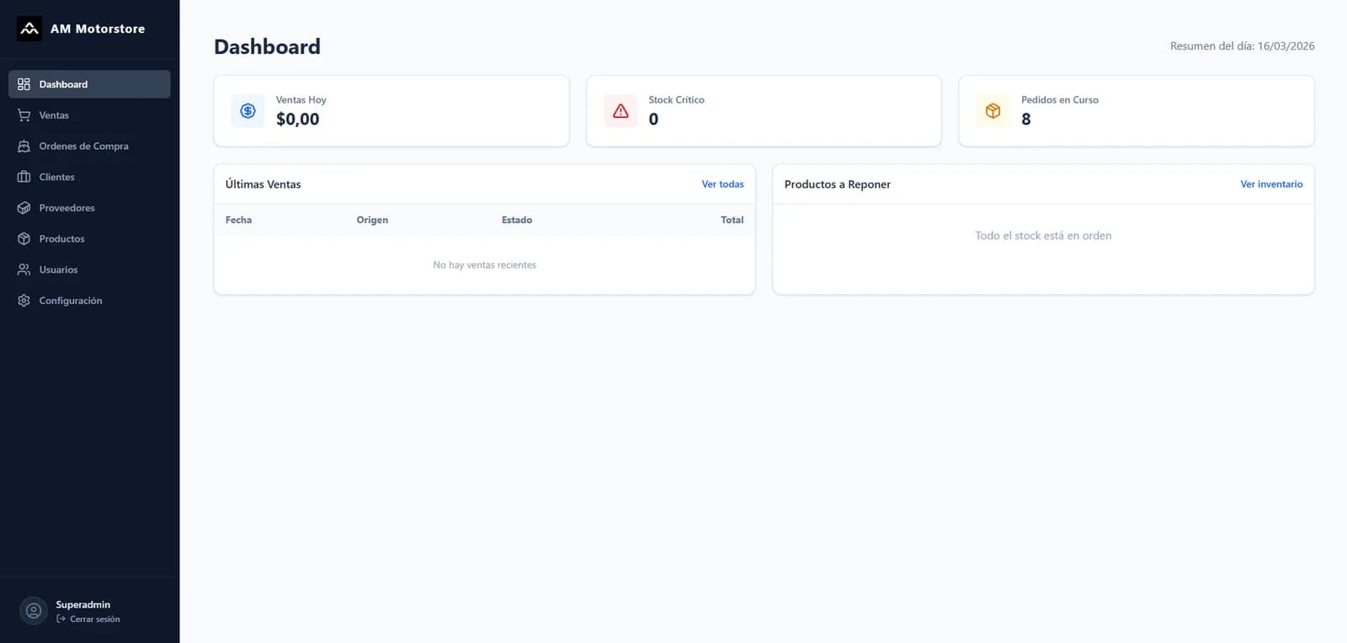1347x643 pixels.
Task: Click the Superadmin username
Action: (83, 604)
